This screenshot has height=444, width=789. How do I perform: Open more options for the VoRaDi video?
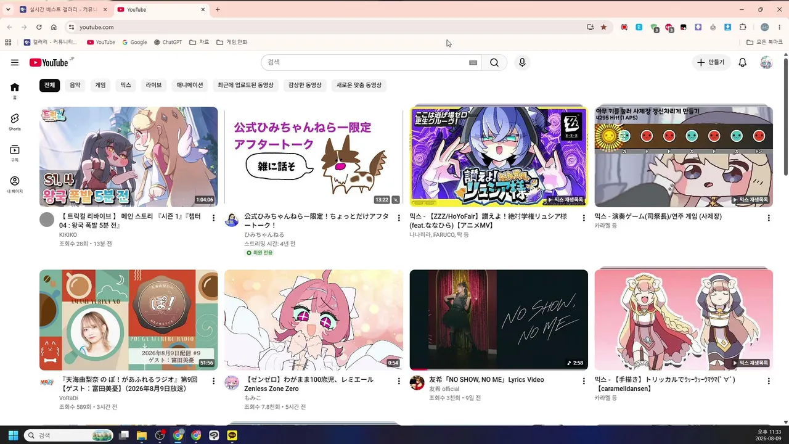214,381
